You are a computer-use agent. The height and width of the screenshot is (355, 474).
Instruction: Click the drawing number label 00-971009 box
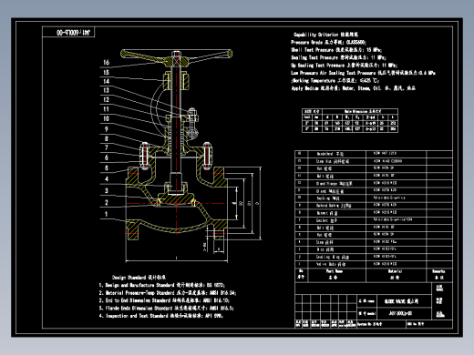(68, 32)
